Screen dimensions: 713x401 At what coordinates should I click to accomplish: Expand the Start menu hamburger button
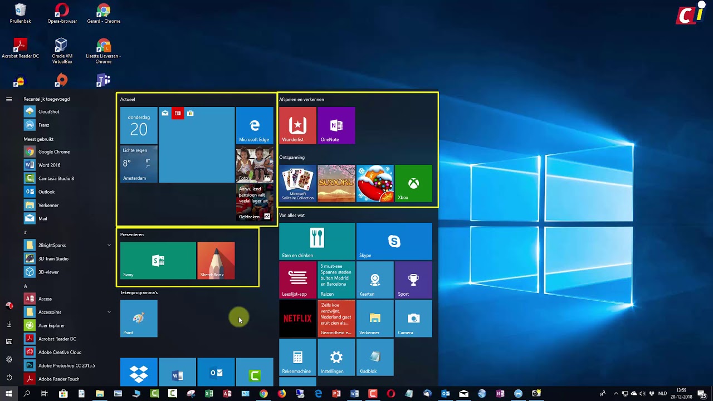point(9,99)
